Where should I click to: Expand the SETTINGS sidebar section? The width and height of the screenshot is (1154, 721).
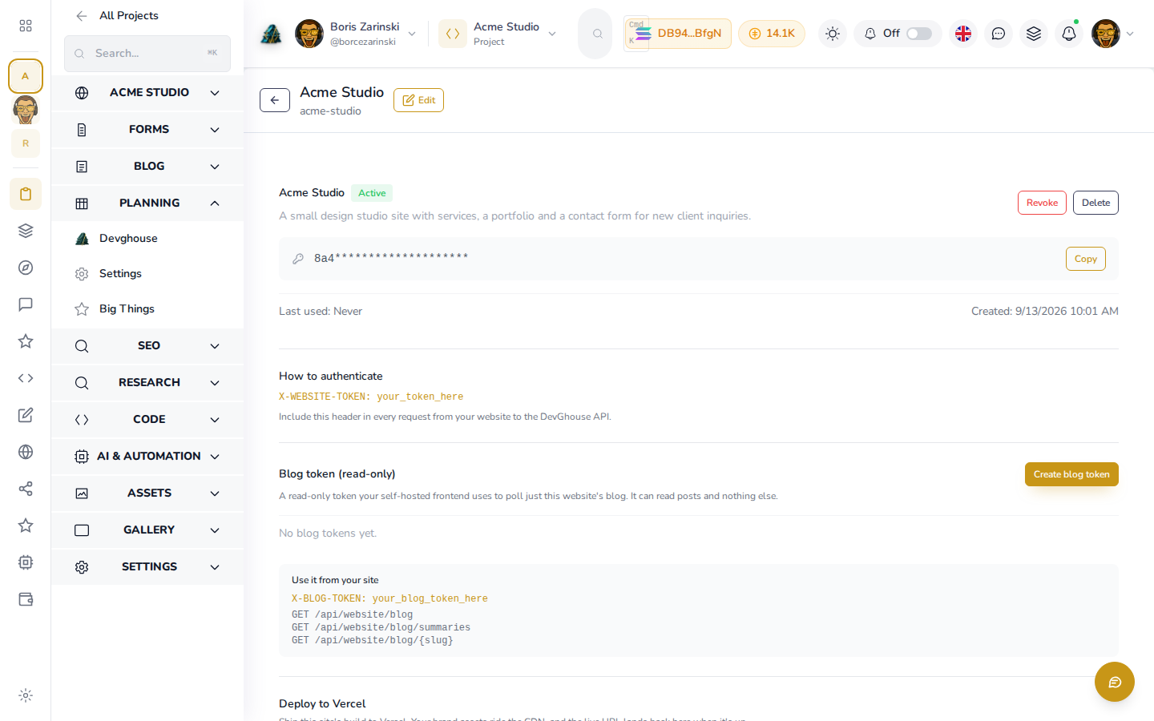point(147,566)
